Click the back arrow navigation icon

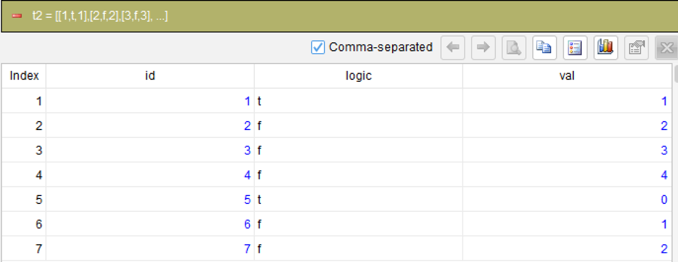[452, 48]
